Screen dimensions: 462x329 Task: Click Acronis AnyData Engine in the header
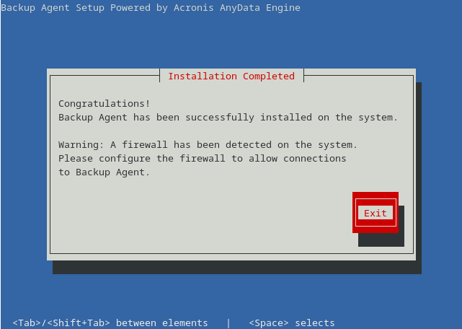(x=237, y=8)
